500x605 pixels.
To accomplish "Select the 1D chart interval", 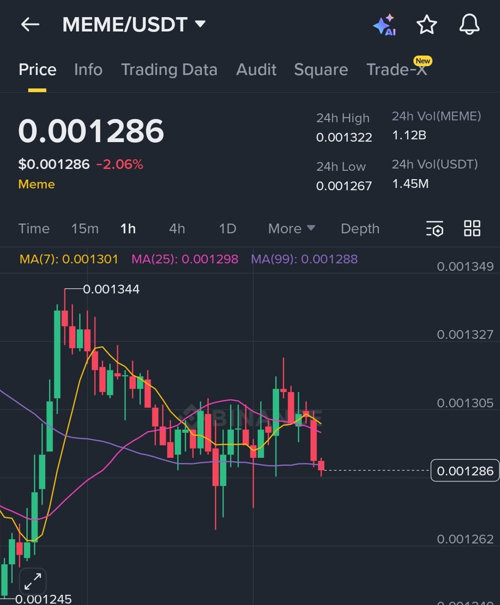I will point(227,229).
